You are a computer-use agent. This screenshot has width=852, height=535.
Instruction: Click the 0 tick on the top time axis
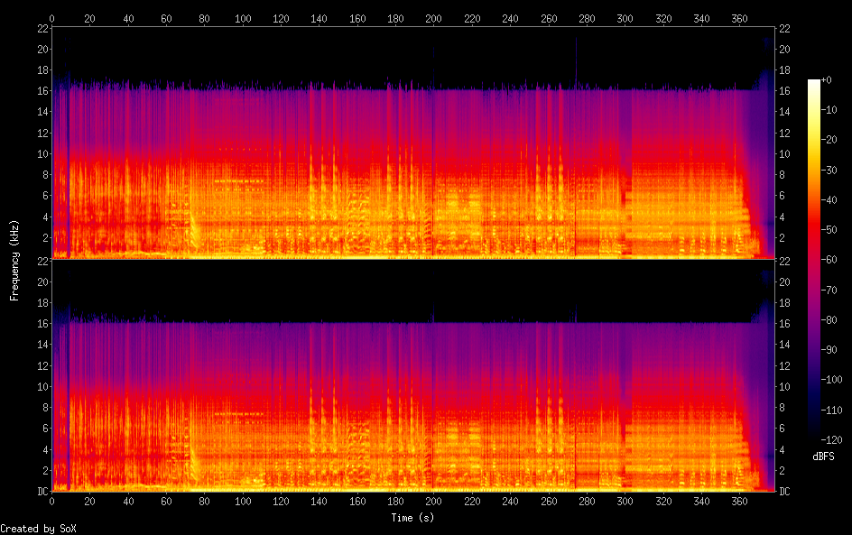(x=51, y=18)
